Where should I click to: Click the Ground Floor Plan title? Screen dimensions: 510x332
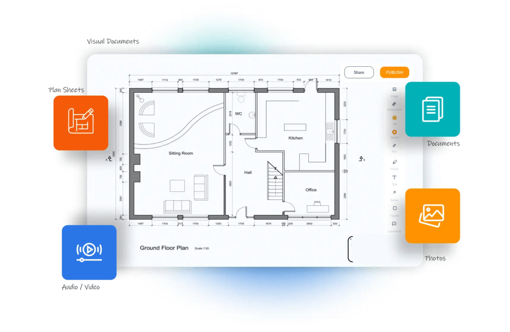coord(164,248)
